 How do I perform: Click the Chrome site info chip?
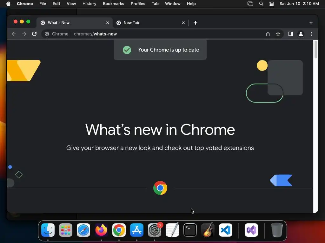pyautogui.click(x=56, y=34)
